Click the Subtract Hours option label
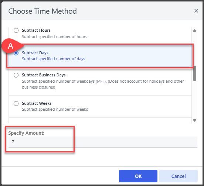The width and height of the screenshot is (204, 186). pos(36,30)
